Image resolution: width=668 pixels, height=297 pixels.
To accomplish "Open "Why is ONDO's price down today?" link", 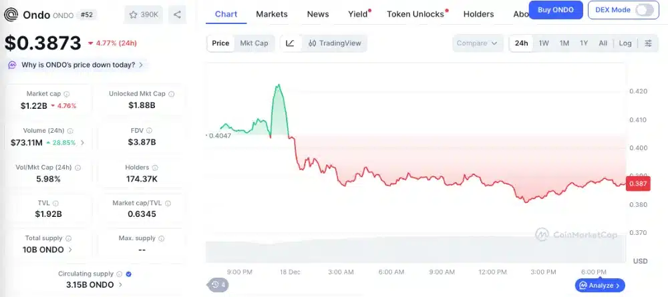I will point(77,65).
